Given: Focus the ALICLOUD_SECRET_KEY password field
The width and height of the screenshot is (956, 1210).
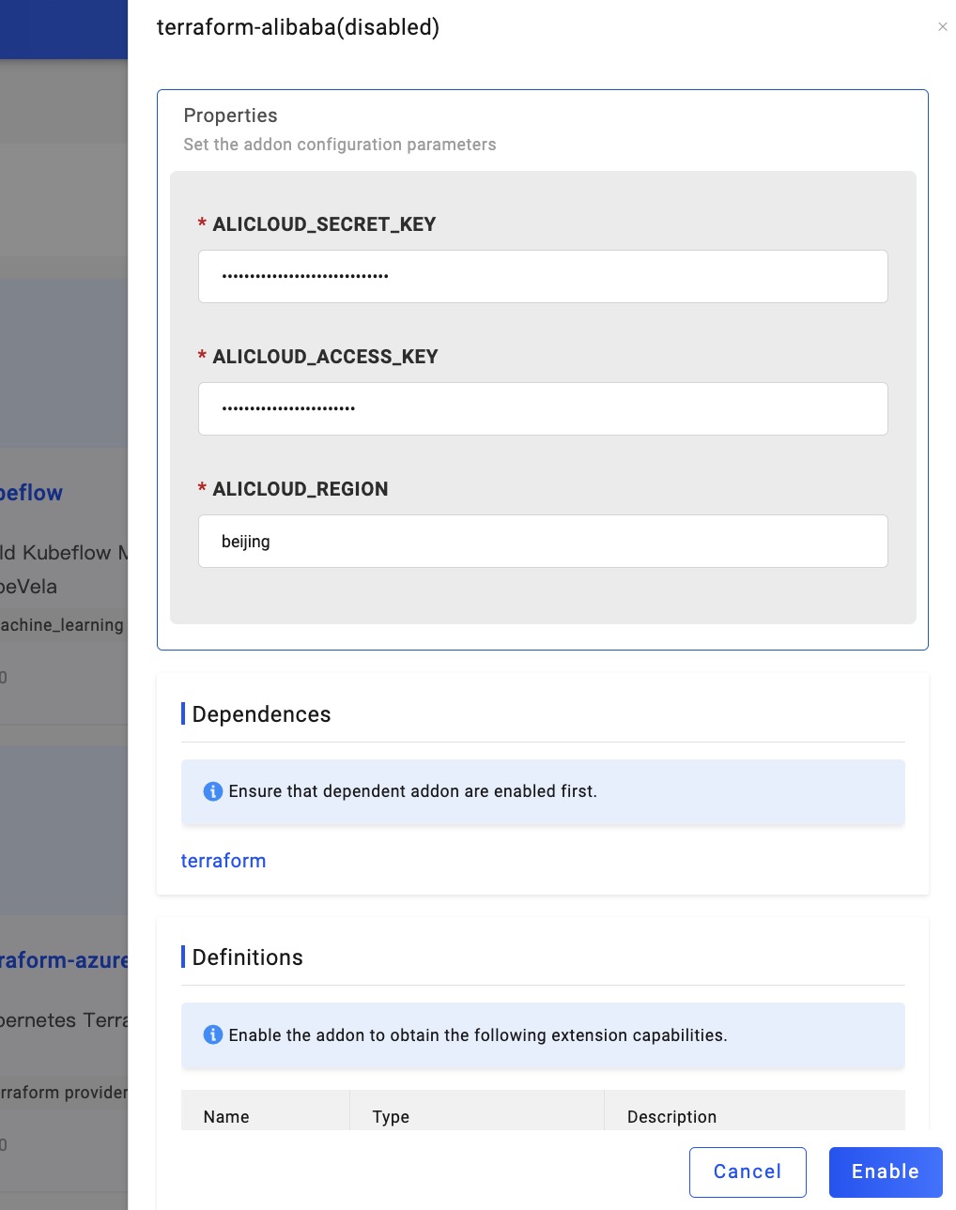Looking at the screenshot, I should 543,276.
